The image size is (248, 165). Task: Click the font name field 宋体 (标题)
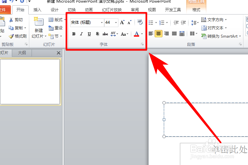pyautogui.click(x=85, y=22)
